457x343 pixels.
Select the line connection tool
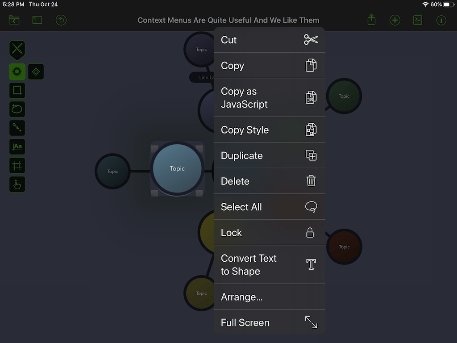point(17,128)
